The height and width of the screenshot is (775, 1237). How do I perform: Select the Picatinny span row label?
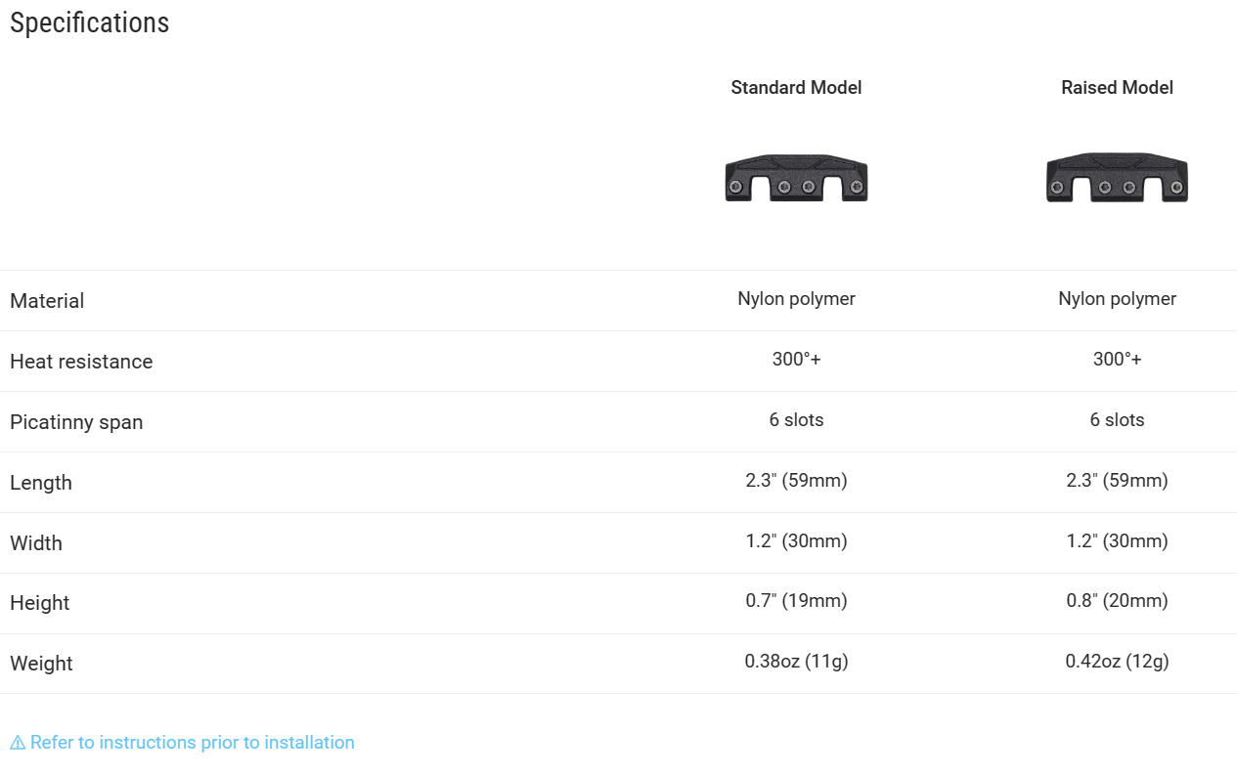(76, 422)
